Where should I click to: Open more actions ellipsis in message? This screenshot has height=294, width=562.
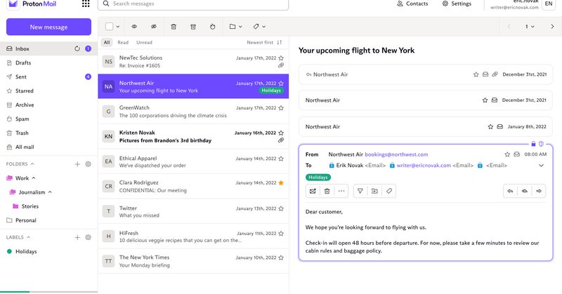[341, 191]
